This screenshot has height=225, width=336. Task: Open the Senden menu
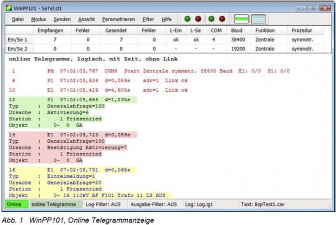(62, 19)
